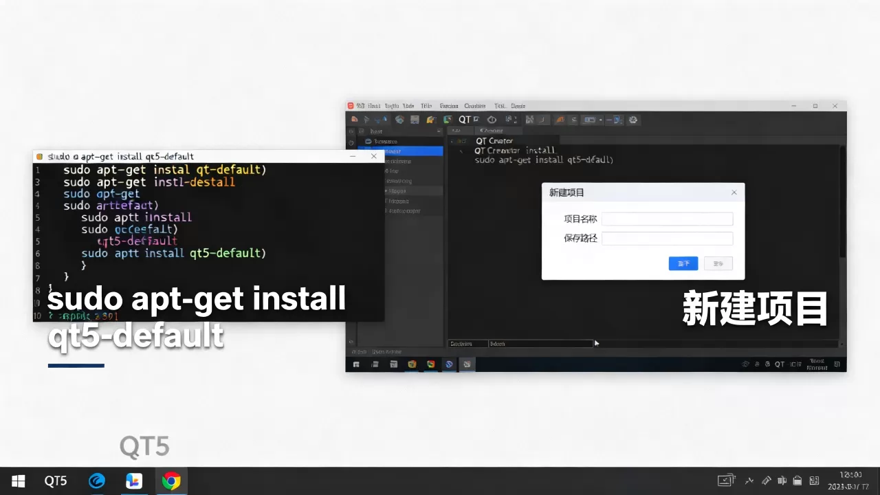The image size is (880, 495).
Task: Click QT in the inner taskbar system tray
Action: (x=780, y=364)
